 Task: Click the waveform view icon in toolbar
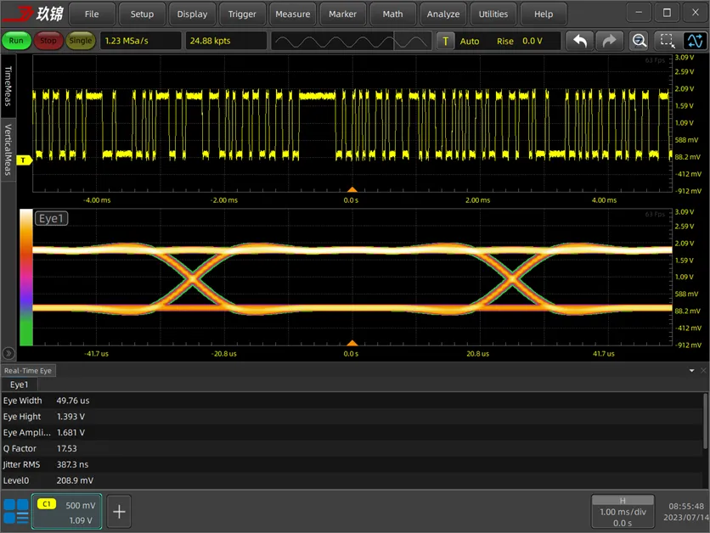(x=694, y=41)
